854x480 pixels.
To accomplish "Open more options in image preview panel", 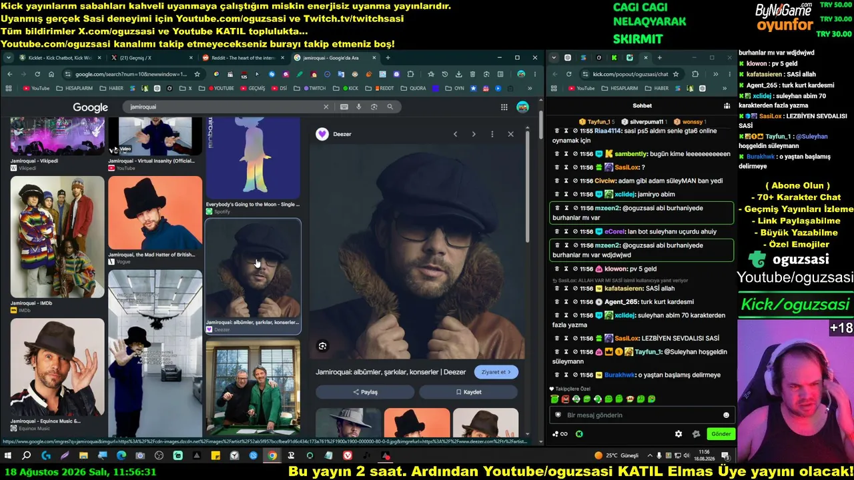I will (492, 134).
